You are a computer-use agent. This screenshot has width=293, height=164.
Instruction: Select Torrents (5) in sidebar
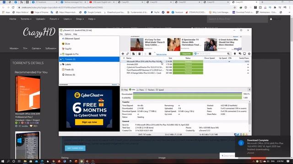89,59
